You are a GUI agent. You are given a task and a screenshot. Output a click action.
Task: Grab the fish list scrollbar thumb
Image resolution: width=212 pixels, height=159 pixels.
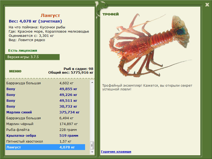pos(92,145)
